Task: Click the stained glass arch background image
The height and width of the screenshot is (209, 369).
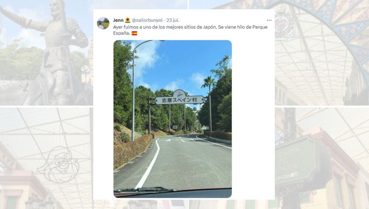Action: [322, 52]
